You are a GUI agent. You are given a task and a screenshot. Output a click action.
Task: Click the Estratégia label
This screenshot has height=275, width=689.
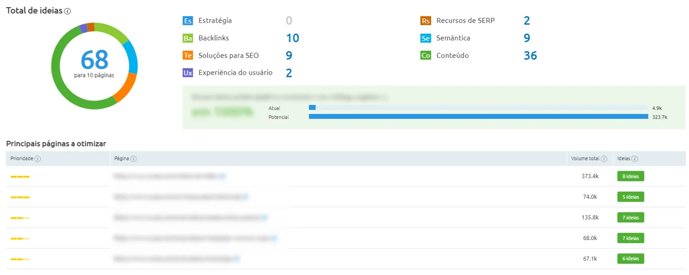tap(215, 21)
